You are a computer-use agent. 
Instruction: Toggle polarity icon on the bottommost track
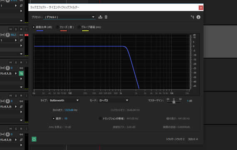click(x=21, y=140)
